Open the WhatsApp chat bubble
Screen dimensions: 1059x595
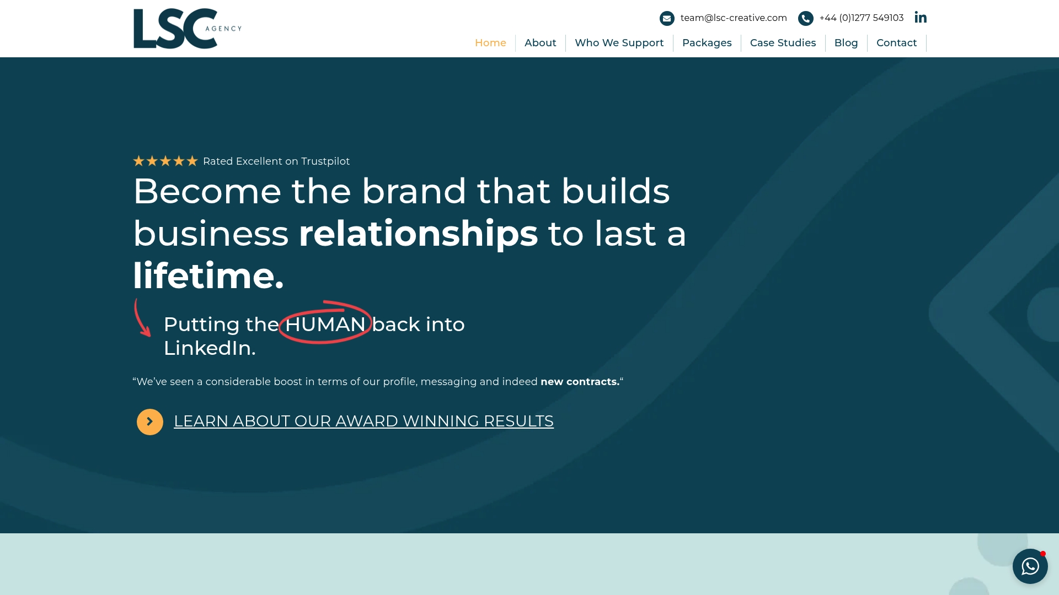coord(1030,566)
